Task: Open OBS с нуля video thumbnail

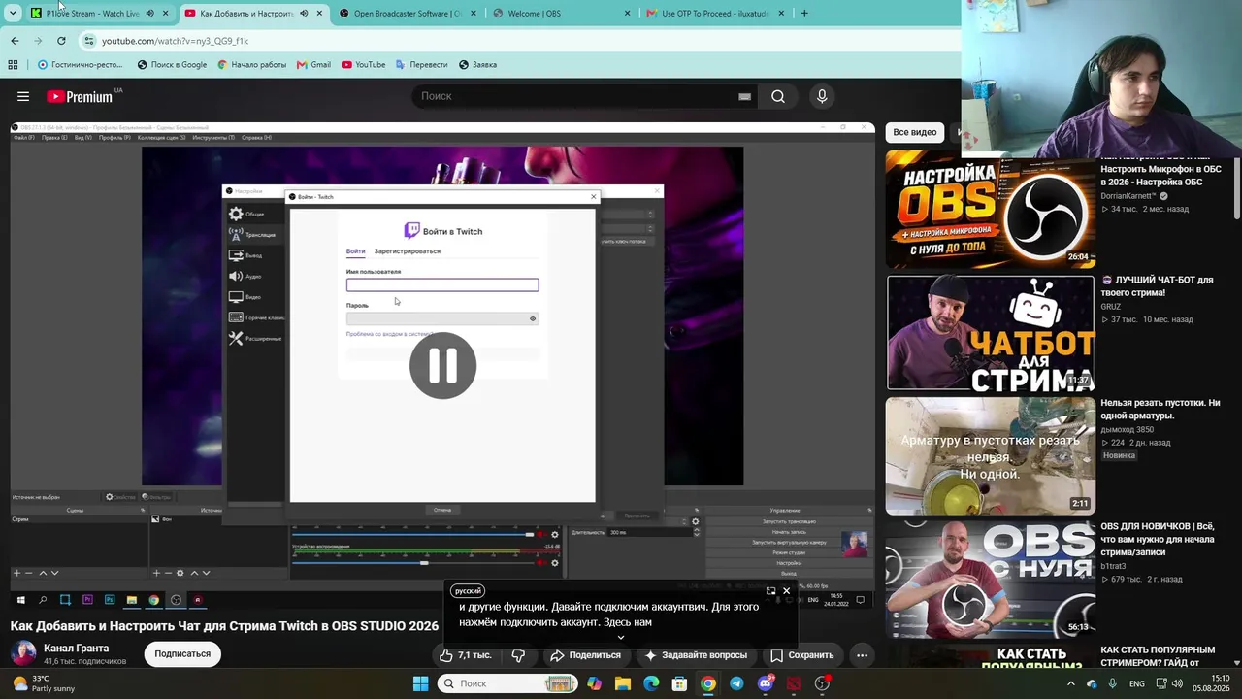Action: tap(990, 580)
